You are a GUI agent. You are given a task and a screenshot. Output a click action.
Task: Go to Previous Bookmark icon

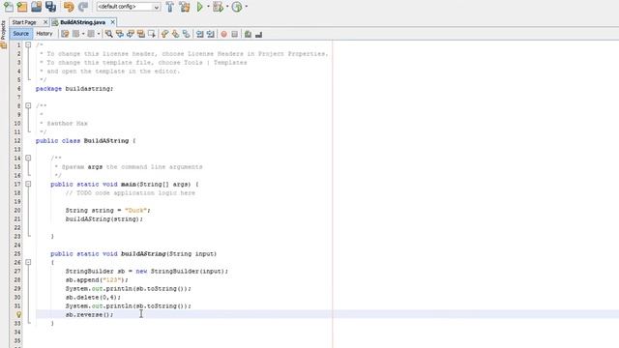click(x=164, y=35)
